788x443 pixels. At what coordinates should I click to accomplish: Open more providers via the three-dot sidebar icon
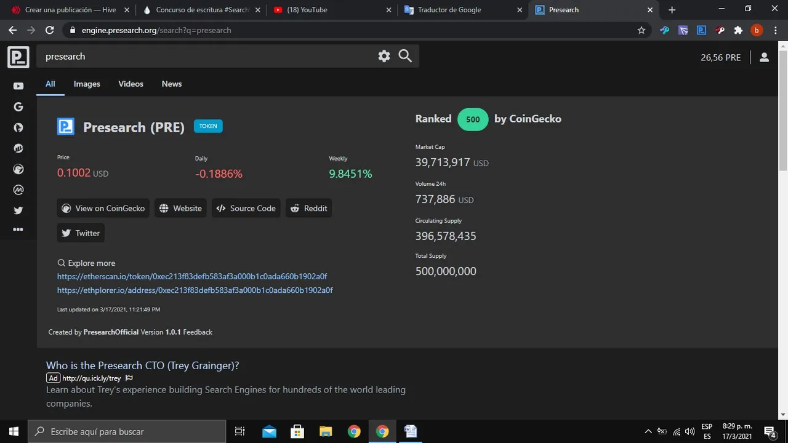pyautogui.click(x=18, y=229)
